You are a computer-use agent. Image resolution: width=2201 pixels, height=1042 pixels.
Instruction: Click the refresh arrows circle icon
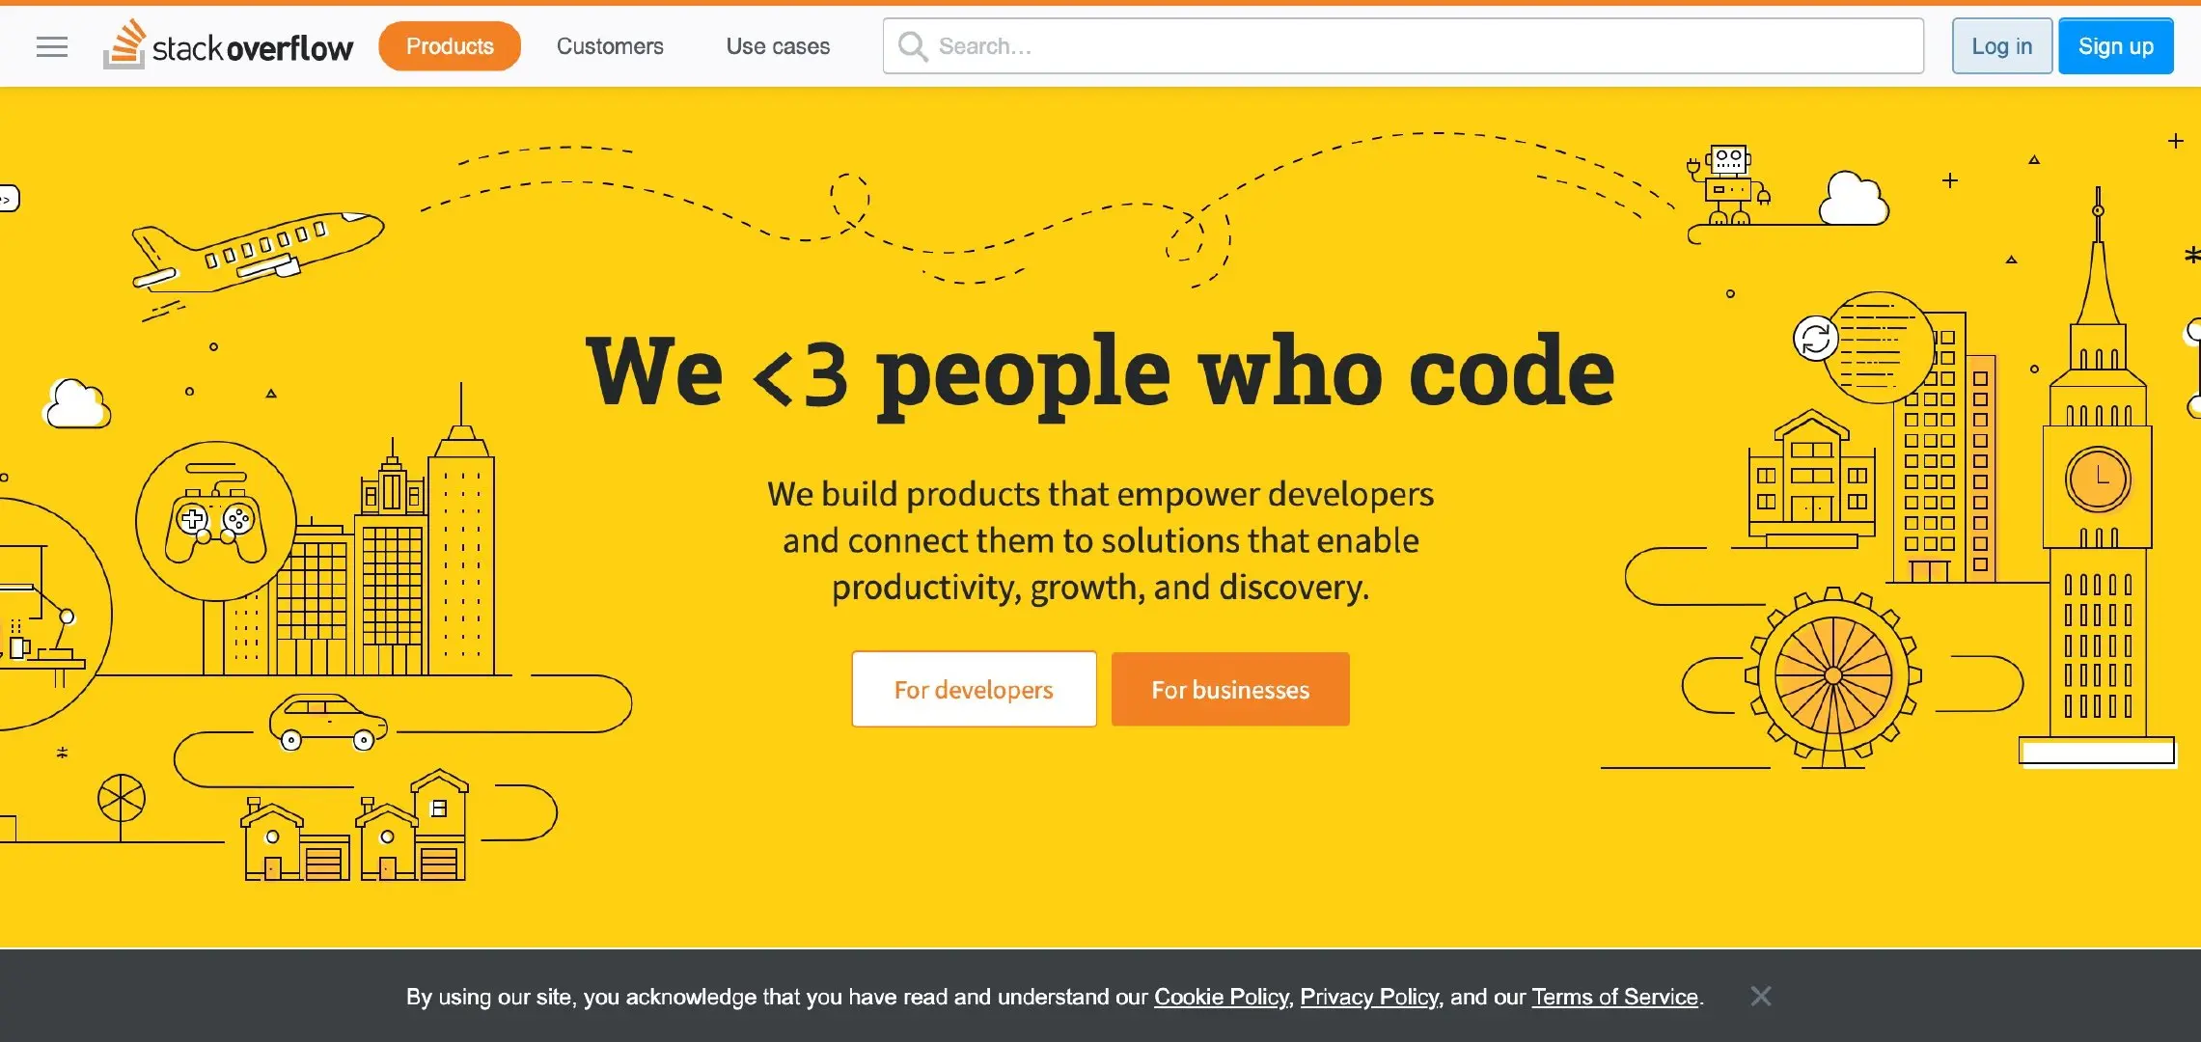click(x=1815, y=339)
